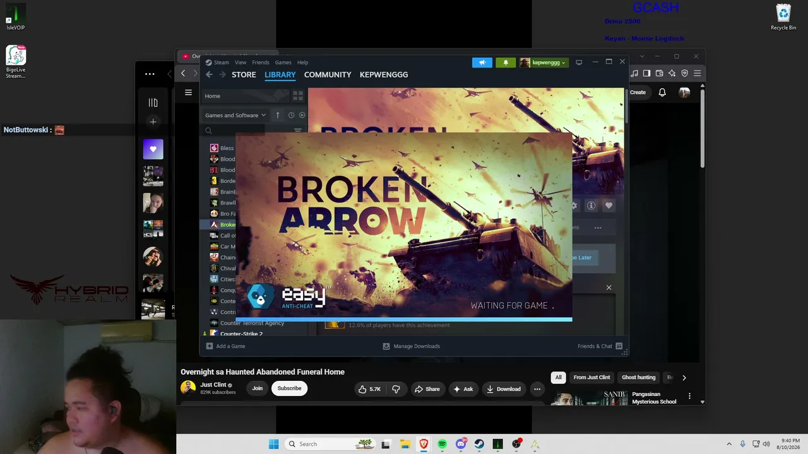
Task: Expand Games and Software filter dropdown
Action: [x=235, y=115]
